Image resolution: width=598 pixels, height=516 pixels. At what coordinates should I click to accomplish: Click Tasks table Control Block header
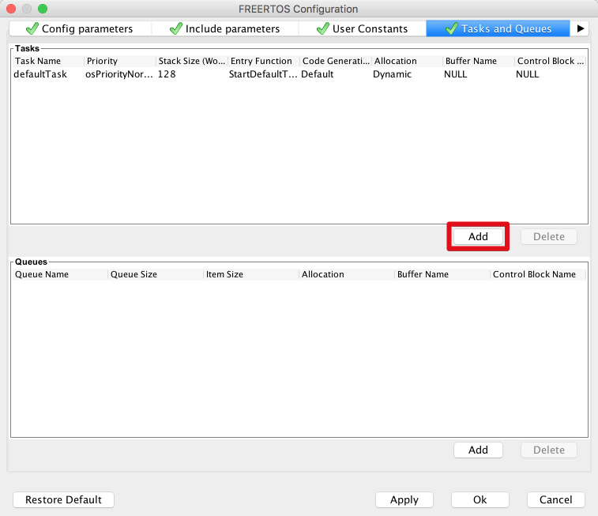pyautogui.click(x=551, y=61)
